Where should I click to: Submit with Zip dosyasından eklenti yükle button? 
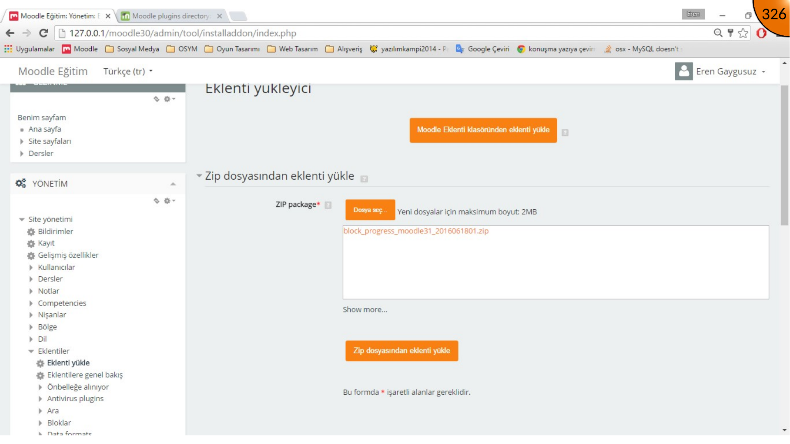click(402, 351)
